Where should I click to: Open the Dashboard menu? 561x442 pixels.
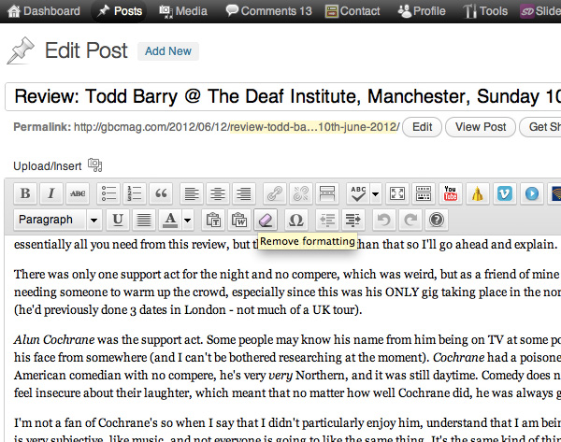[44, 11]
